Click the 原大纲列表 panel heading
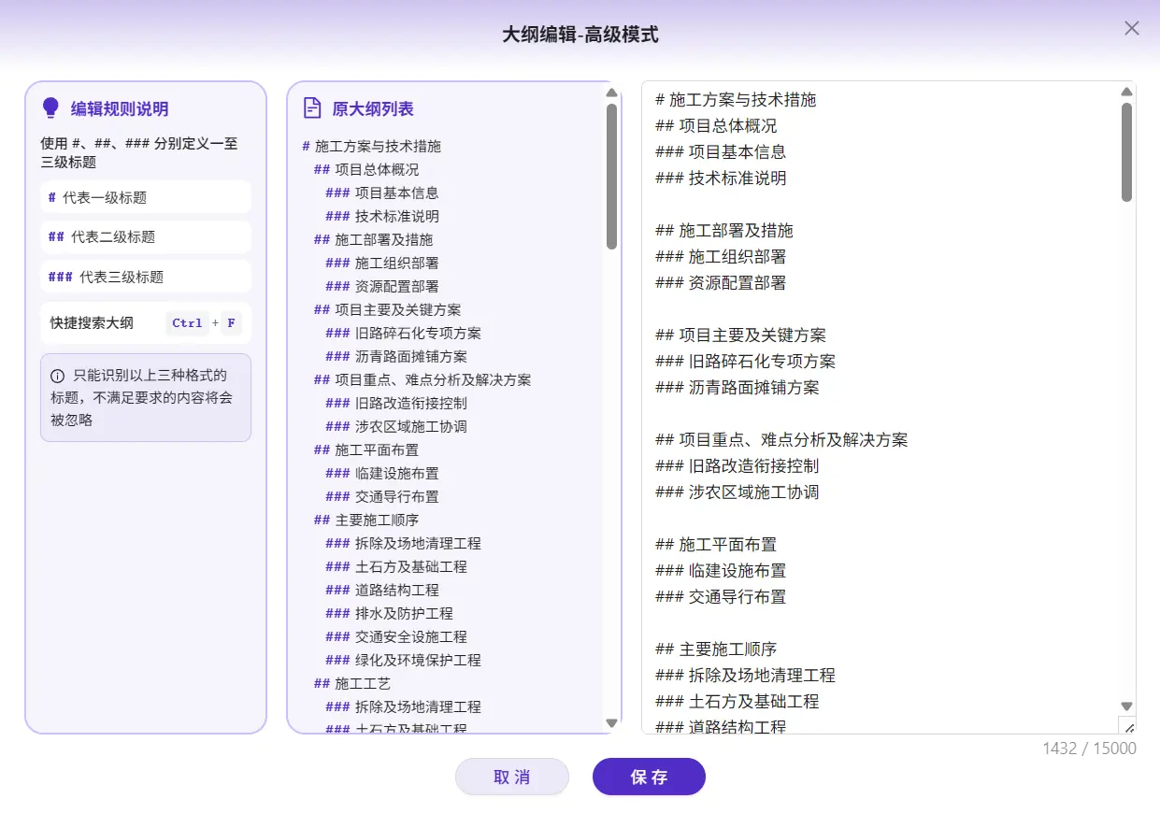The width and height of the screenshot is (1160, 813). coord(373,108)
